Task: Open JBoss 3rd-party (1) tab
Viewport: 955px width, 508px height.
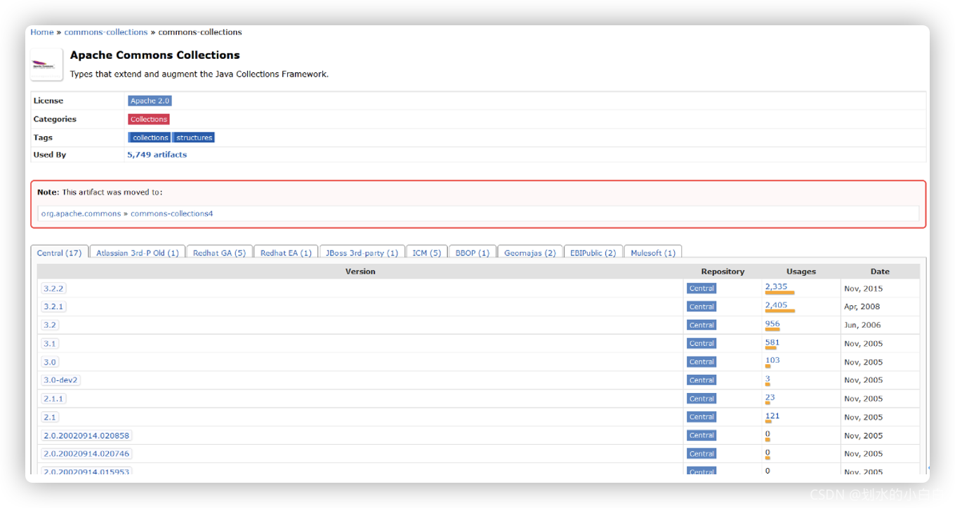Action: (362, 253)
